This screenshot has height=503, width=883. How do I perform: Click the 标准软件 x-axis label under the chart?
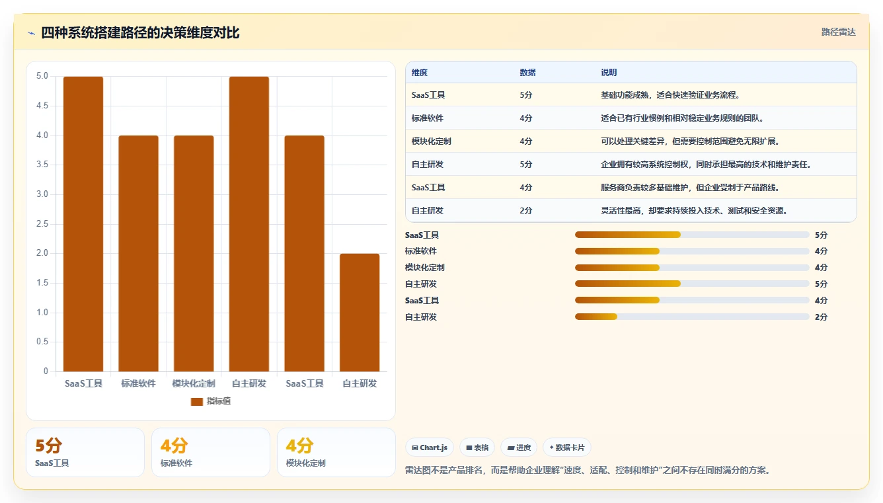(139, 383)
